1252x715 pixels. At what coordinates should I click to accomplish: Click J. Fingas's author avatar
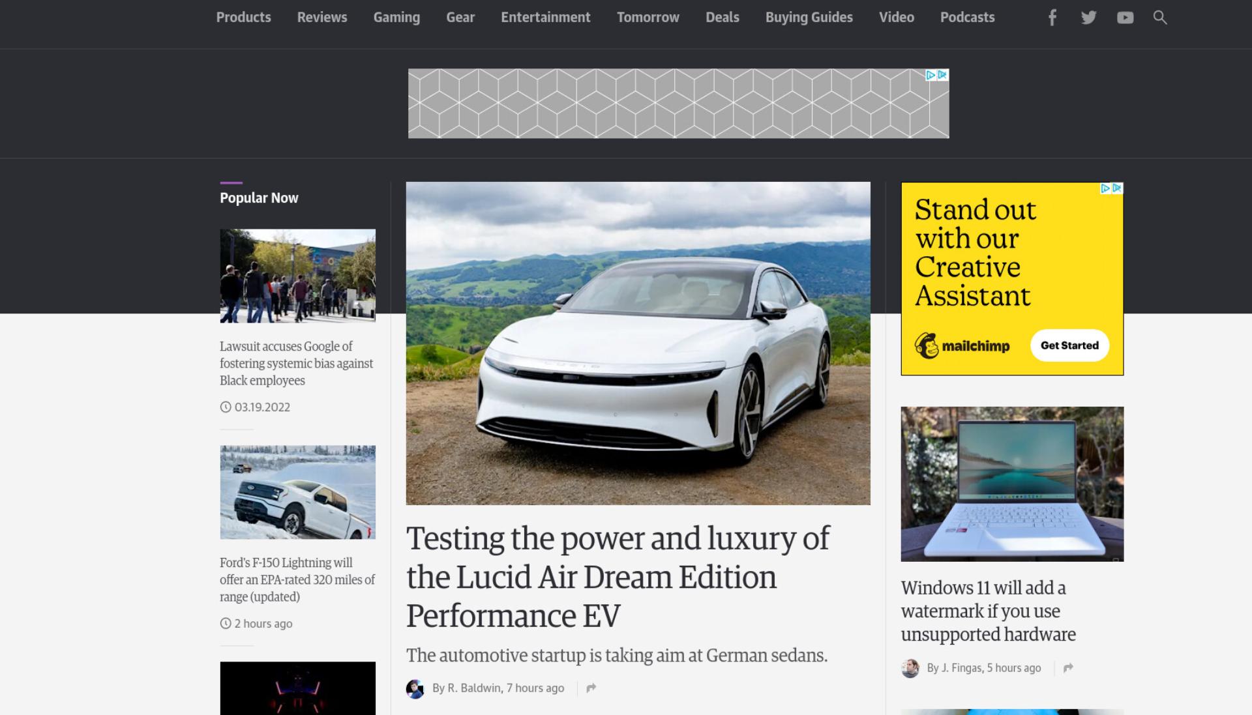910,668
